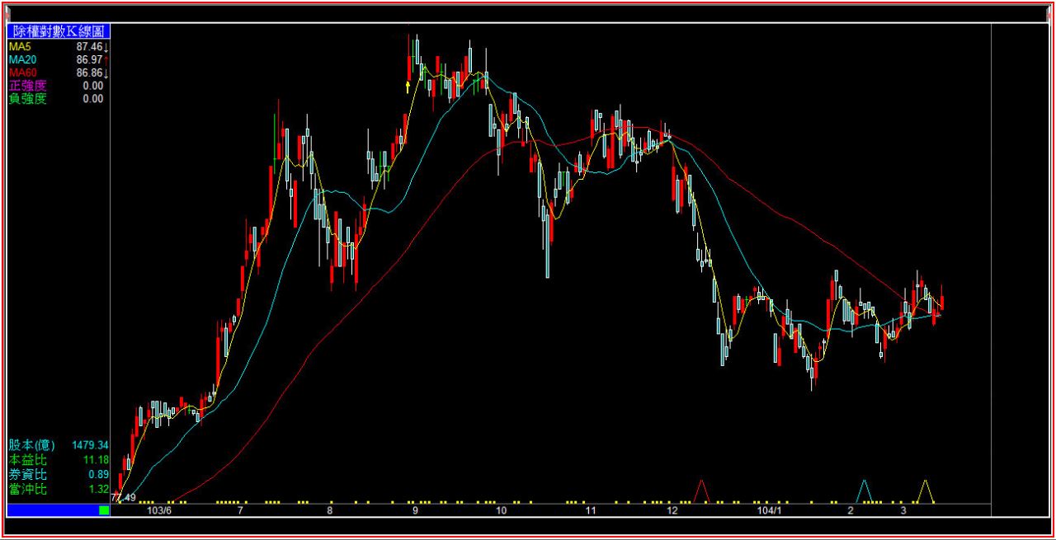Click the 104/1 date on the time axis
The image size is (1056, 540).
tap(768, 510)
